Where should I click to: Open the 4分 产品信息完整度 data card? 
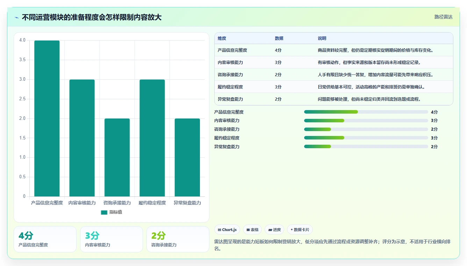45,239
